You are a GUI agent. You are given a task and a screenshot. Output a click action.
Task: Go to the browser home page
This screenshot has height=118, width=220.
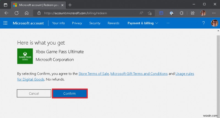tap(27, 13)
